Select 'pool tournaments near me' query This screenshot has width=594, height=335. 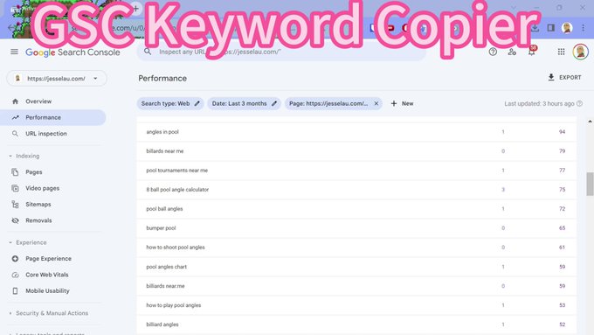point(356,171)
